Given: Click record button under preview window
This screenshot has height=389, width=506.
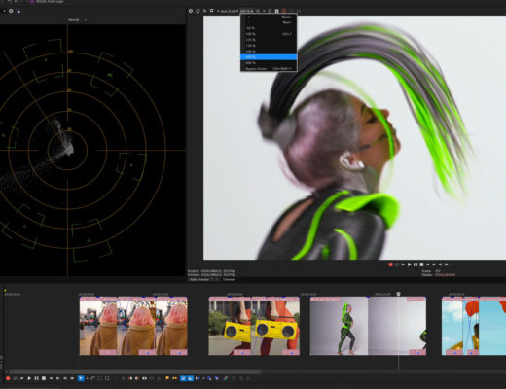Looking at the screenshot, I should [390, 265].
